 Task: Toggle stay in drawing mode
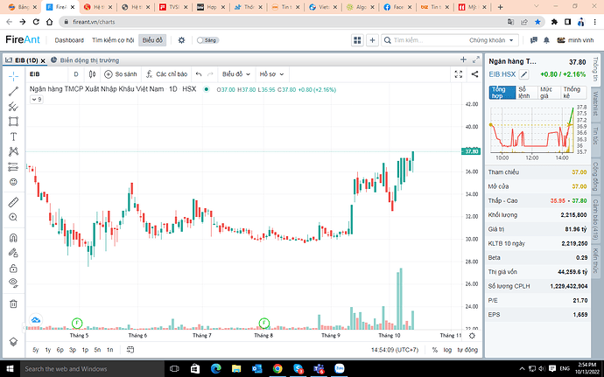(x=13, y=253)
